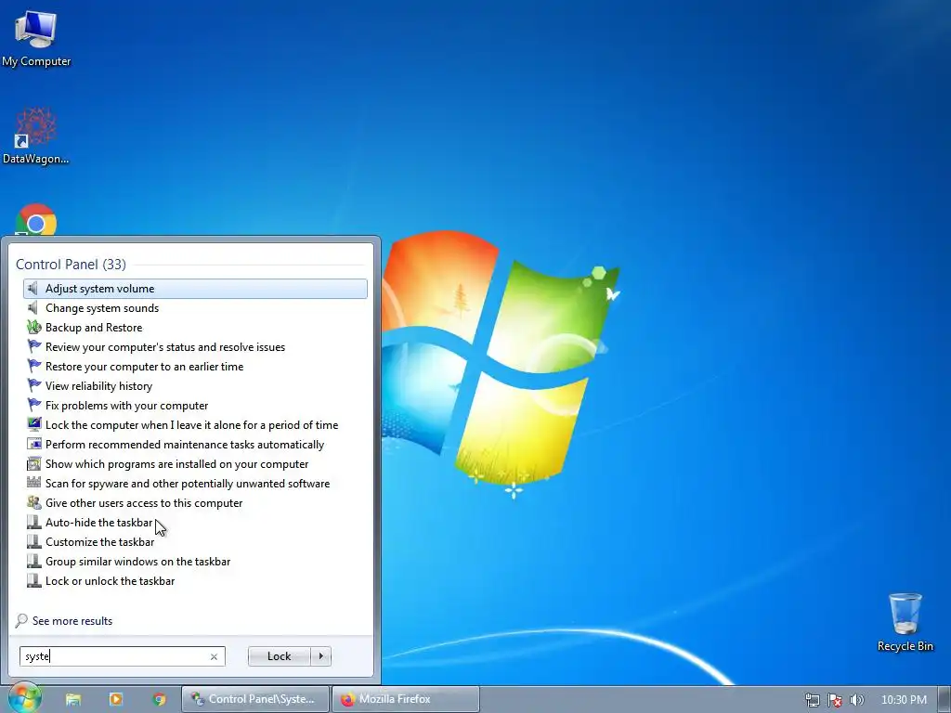Click Show desktop strip beside the clock
This screenshot has height=713, width=951.
point(944,699)
